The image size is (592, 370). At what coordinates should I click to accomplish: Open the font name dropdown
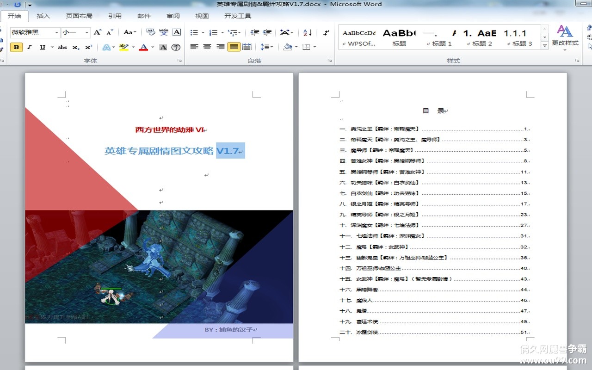(x=57, y=32)
